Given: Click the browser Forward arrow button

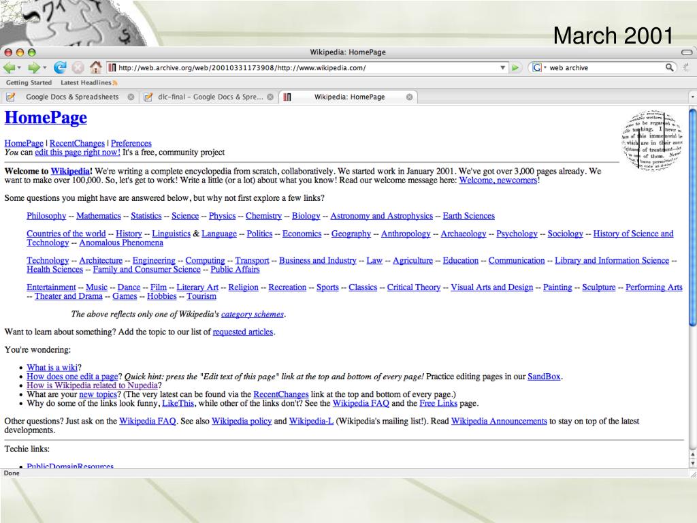Looking at the screenshot, I should [33, 67].
